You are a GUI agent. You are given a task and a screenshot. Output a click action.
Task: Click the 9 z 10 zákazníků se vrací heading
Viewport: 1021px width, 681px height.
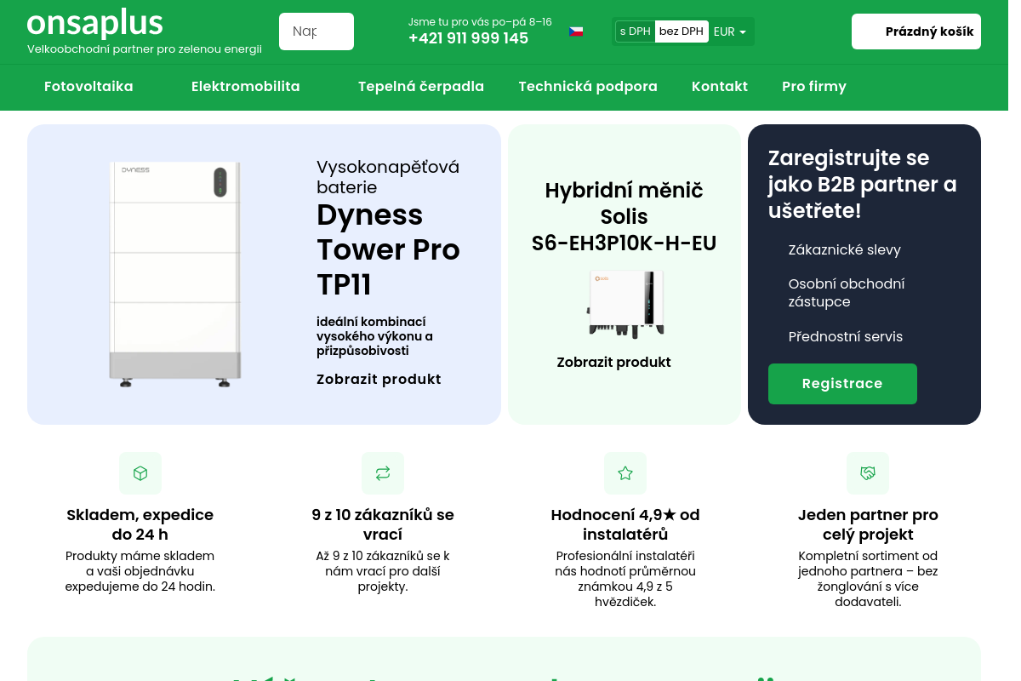[x=383, y=524]
